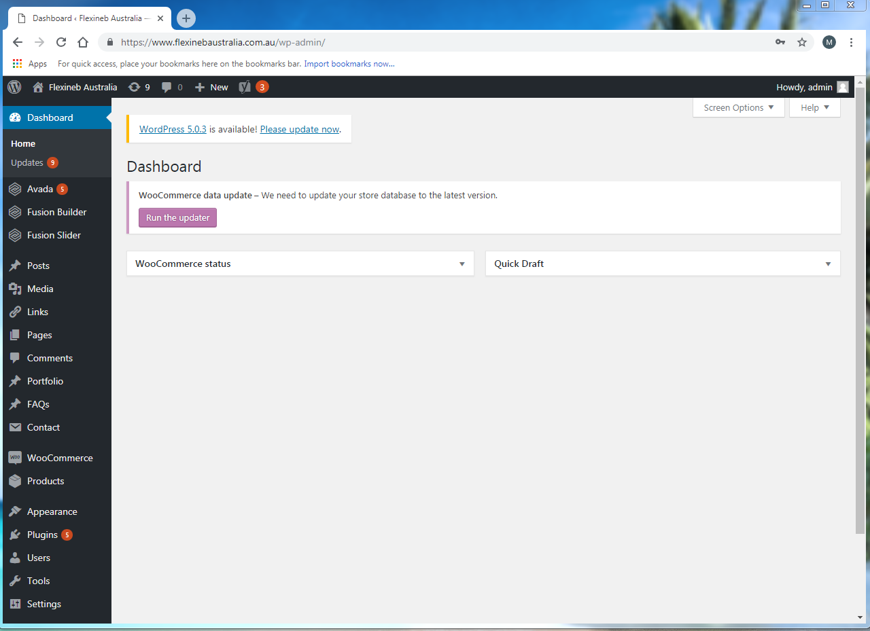Click the Users person icon
Viewport: 870px width, 631px height.
coord(15,558)
